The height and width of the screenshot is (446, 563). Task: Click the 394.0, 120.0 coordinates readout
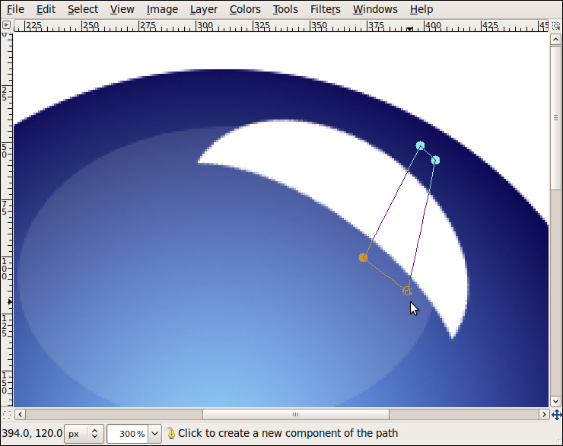(x=32, y=433)
